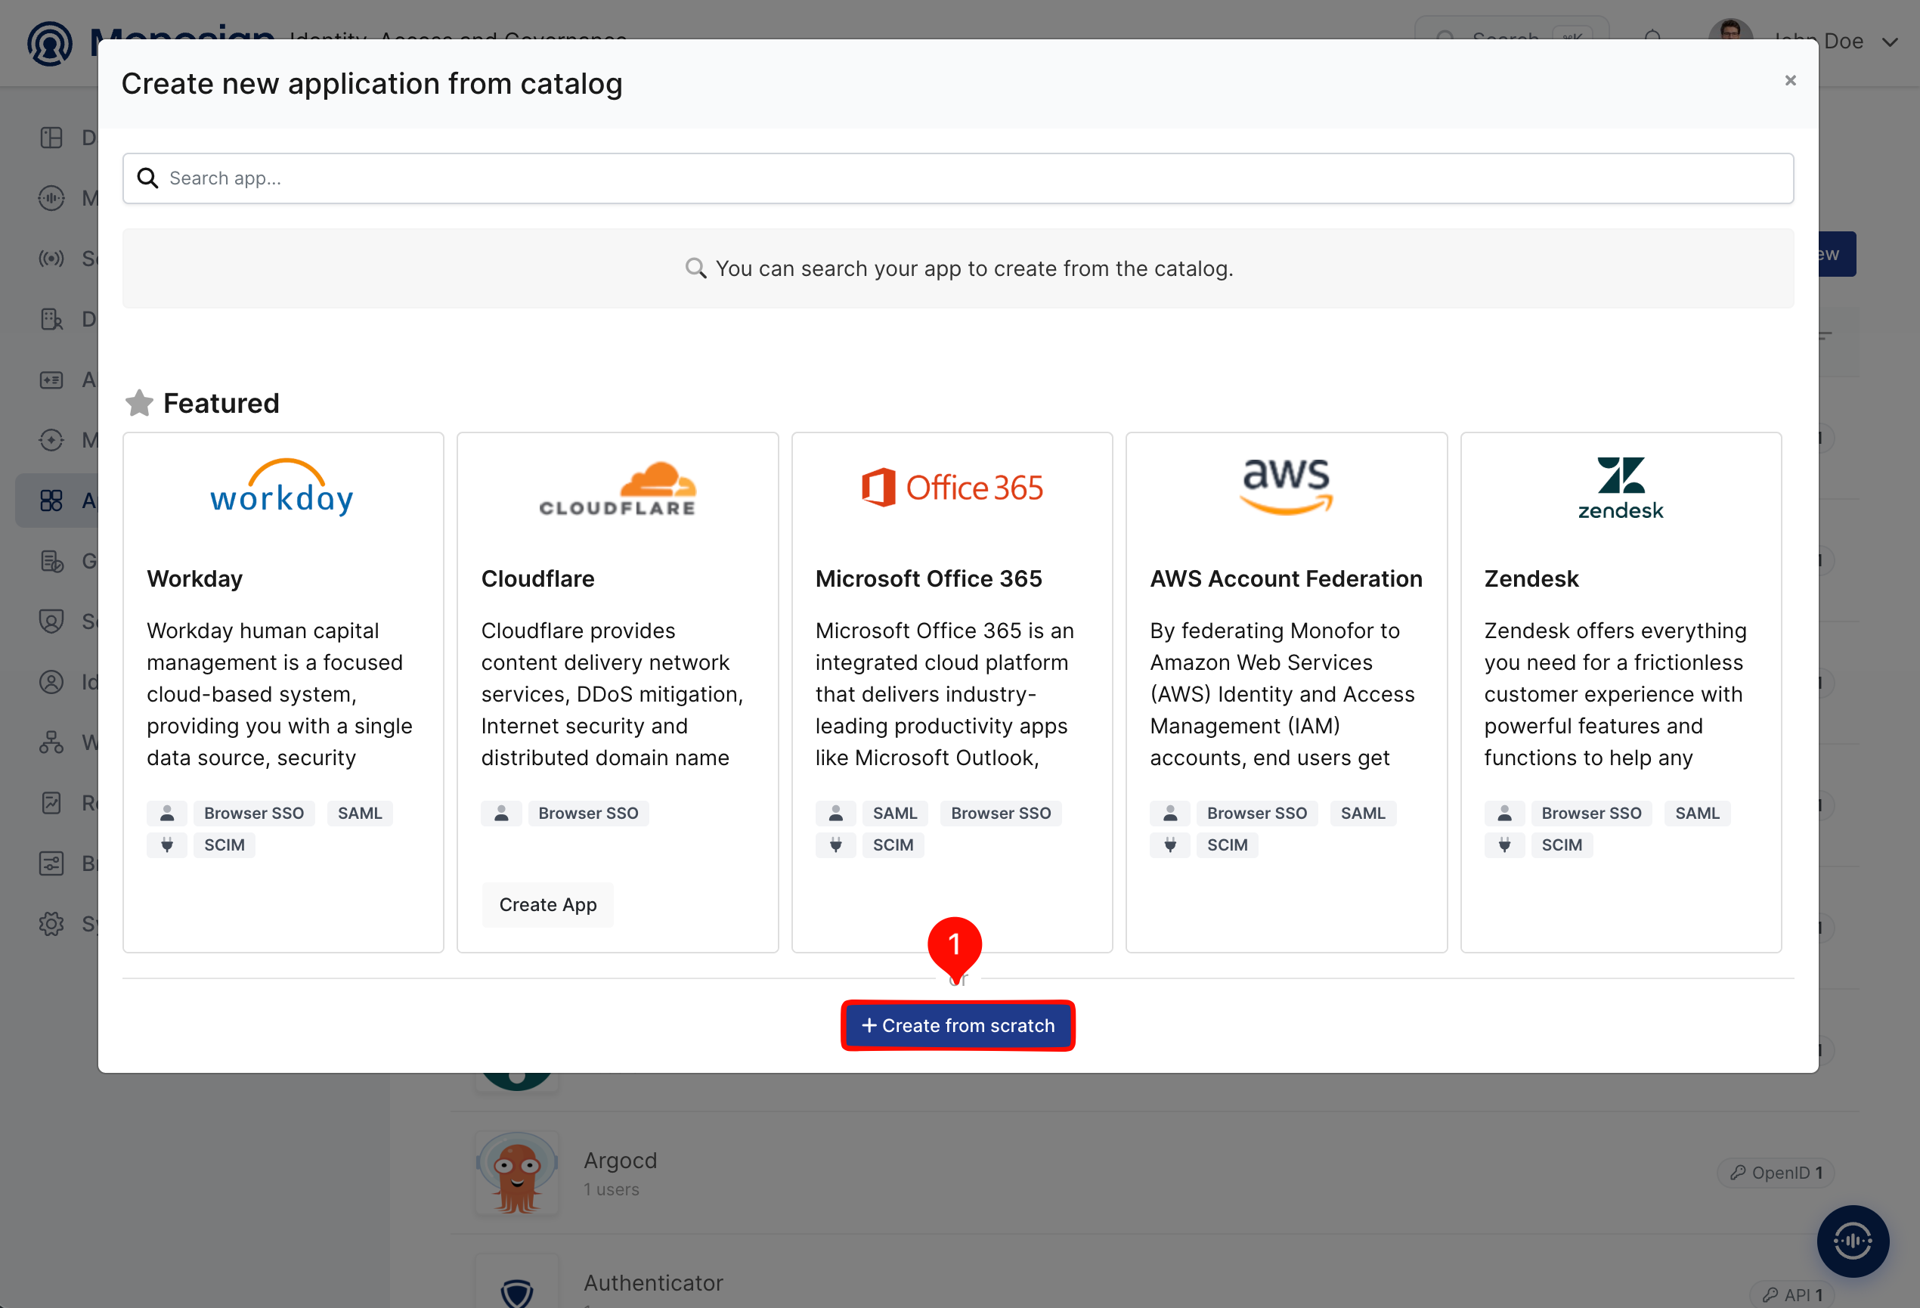Open the Zendesk card title
The image size is (1920, 1308).
(1531, 578)
